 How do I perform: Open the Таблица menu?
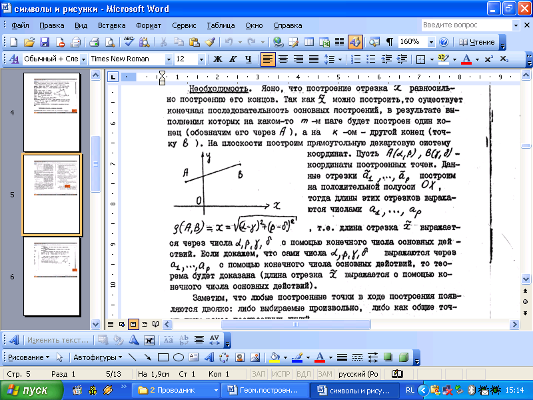click(220, 25)
